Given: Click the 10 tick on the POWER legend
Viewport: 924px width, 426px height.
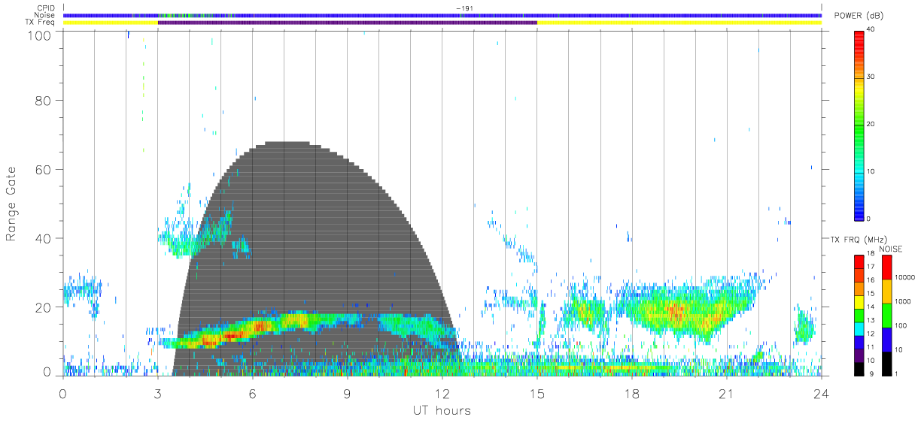Looking at the screenshot, I should tap(871, 172).
